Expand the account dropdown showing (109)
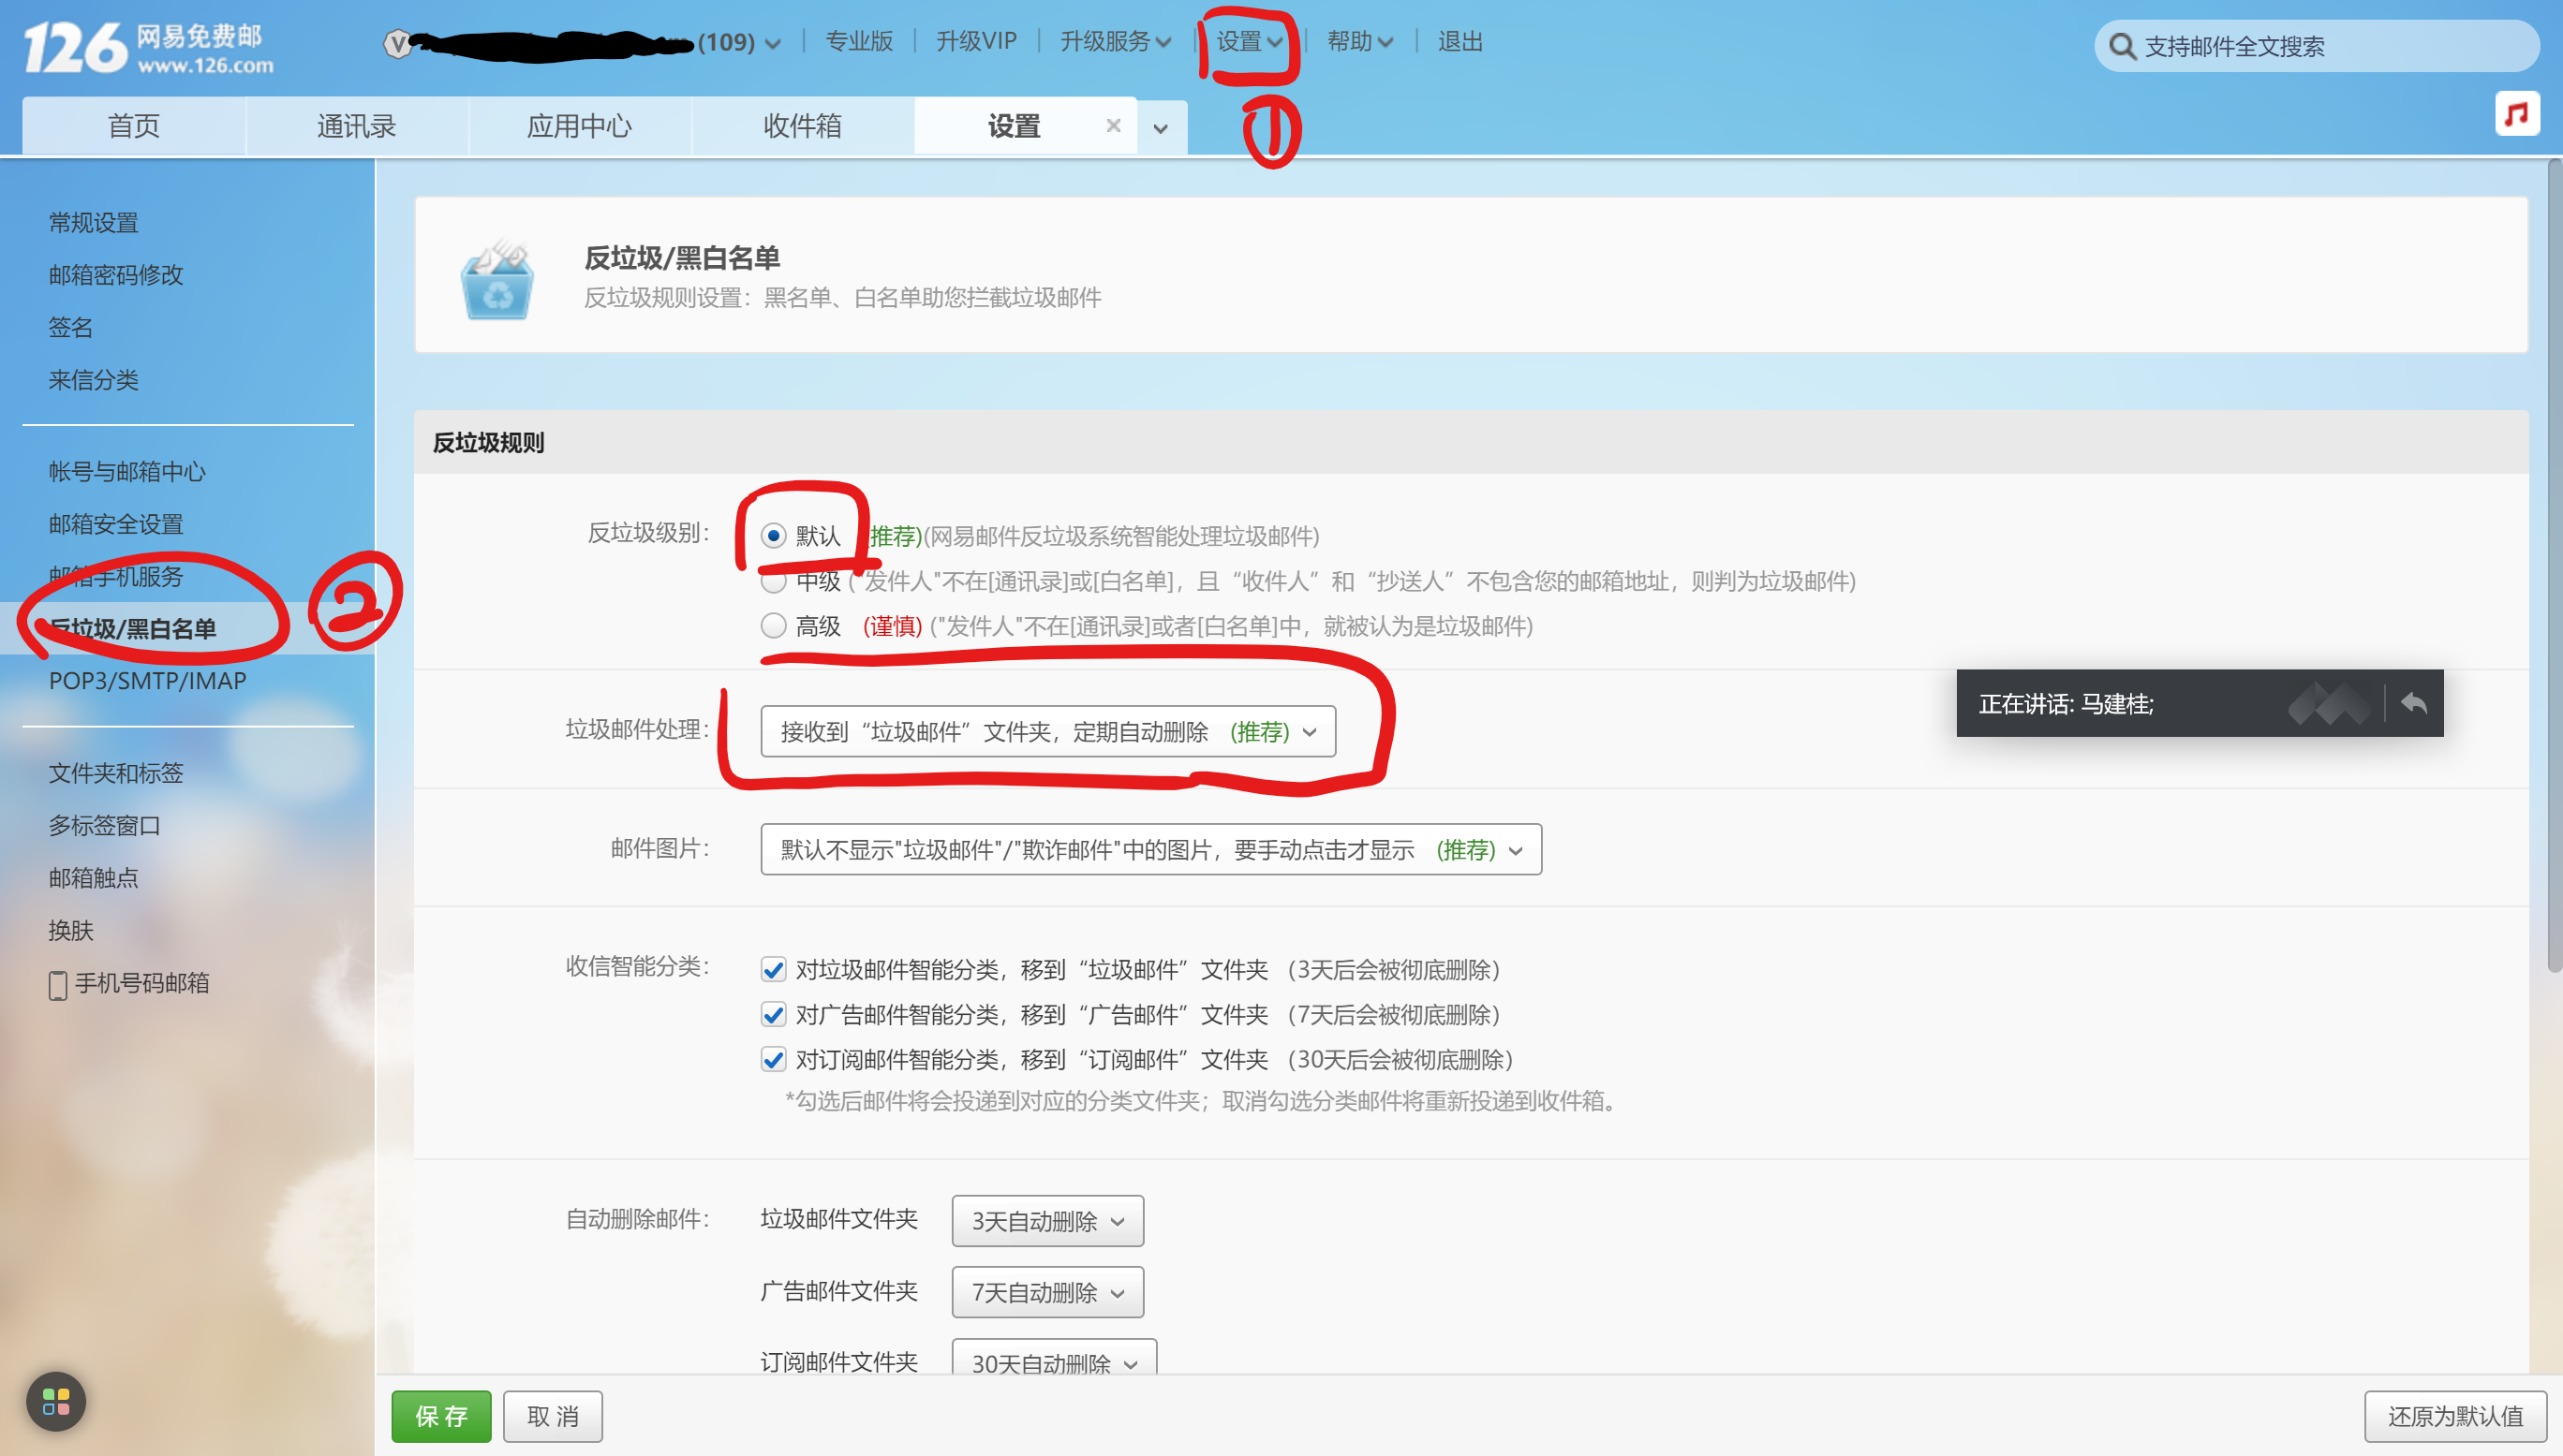 coord(775,44)
